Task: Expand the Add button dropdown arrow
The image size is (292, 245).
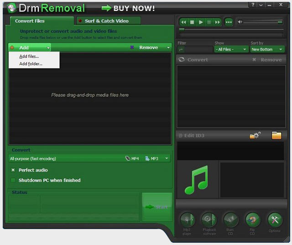Action: tap(48, 48)
